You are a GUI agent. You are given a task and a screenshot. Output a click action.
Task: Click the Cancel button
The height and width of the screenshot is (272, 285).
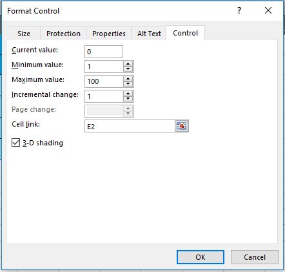coord(255,257)
